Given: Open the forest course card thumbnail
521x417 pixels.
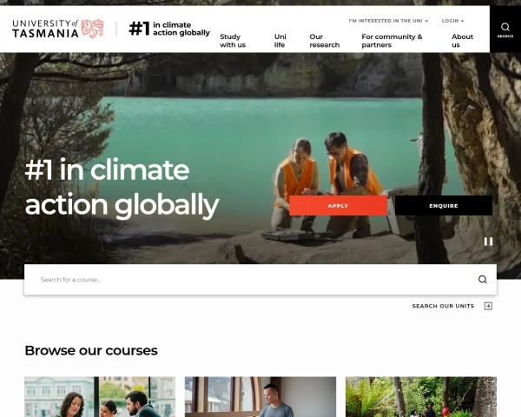Looking at the screenshot, I should 421,397.
